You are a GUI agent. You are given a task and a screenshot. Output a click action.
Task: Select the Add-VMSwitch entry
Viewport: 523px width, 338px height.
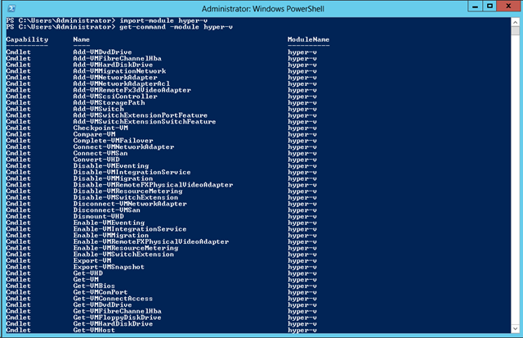coord(98,109)
